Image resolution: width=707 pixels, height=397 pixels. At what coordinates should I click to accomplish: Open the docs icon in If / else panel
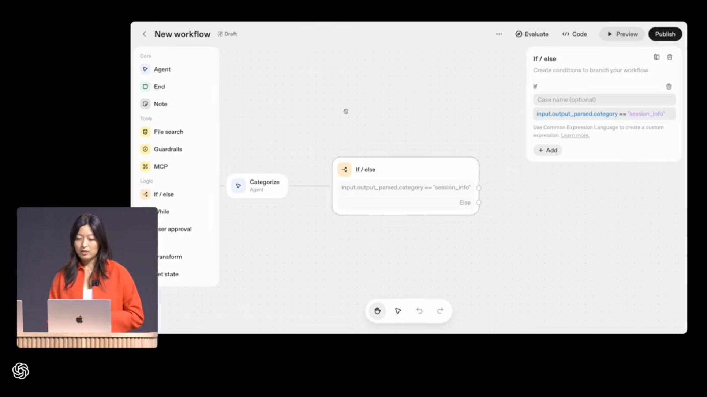tap(656, 57)
